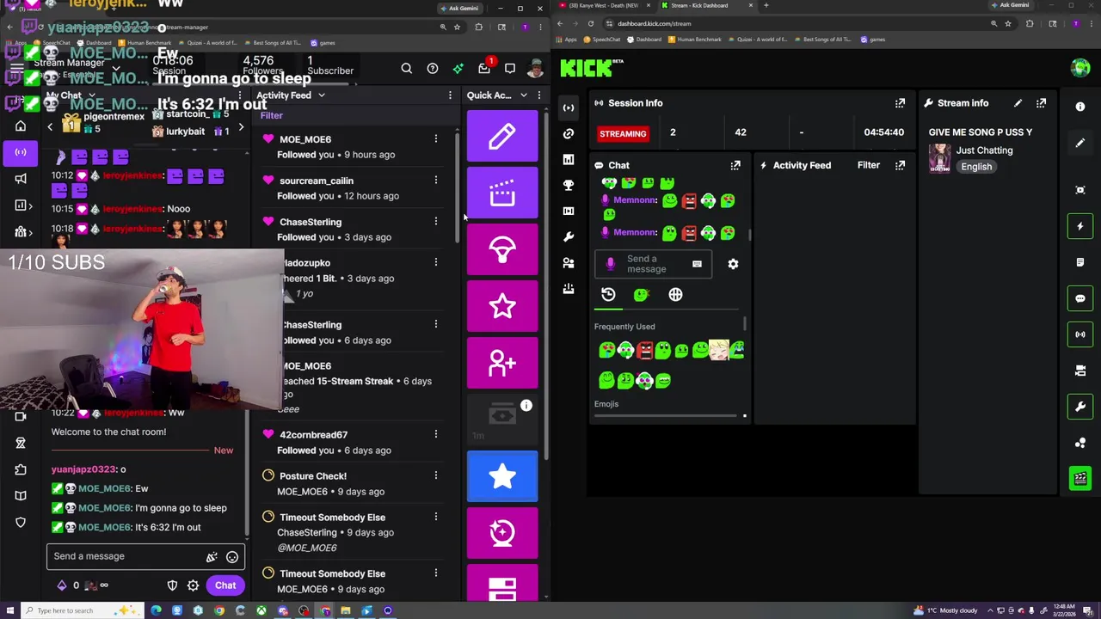
Task: Open options menu for sourcream_cailin follow event
Action: [435, 181]
